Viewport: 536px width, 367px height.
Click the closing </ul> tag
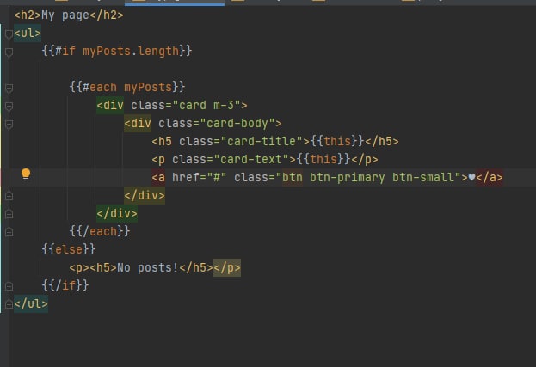pyautogui.click(x=31, y=304)
